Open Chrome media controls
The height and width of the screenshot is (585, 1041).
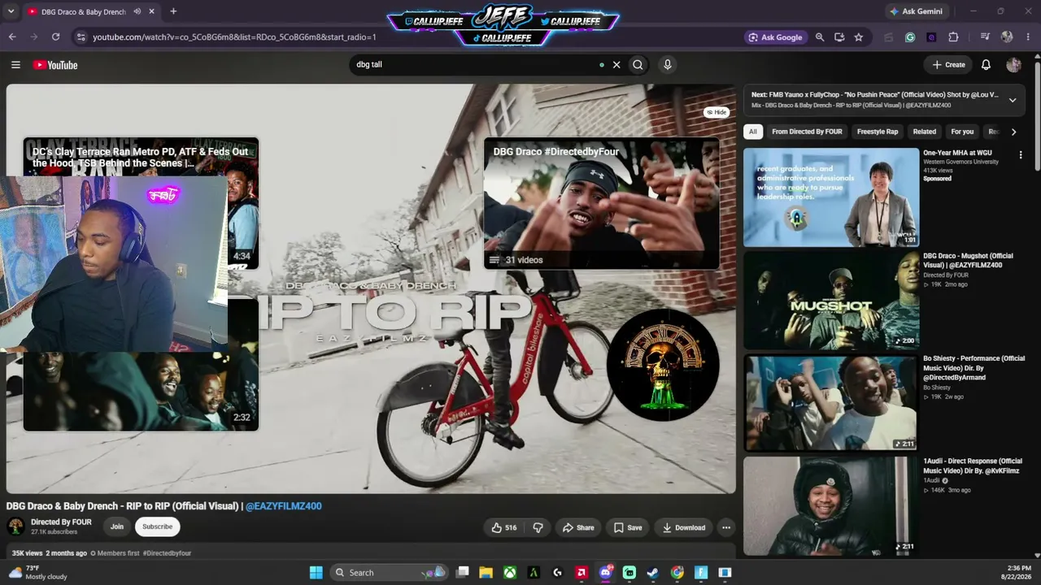point(985,37)
